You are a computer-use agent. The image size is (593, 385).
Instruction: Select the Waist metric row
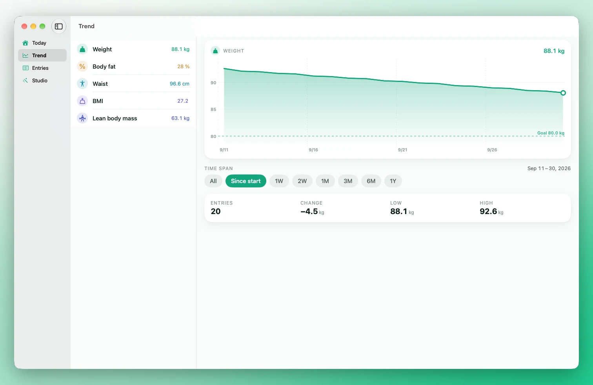(x=133, y=84)
